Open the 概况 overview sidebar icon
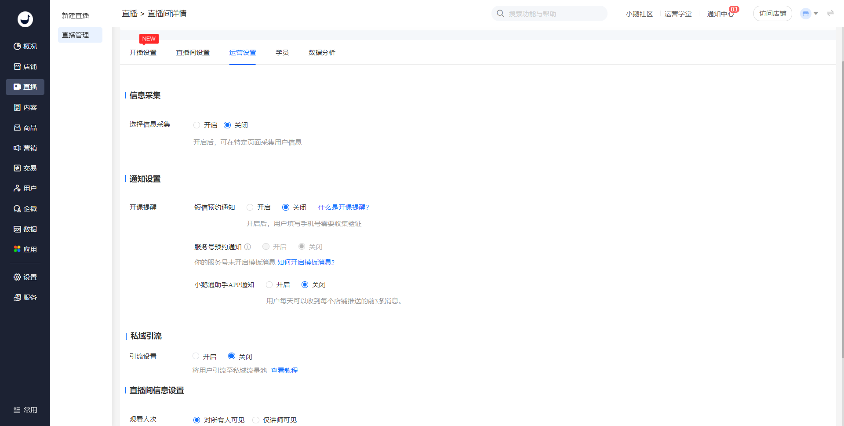844x426 pixels. (x=17, y=46)
